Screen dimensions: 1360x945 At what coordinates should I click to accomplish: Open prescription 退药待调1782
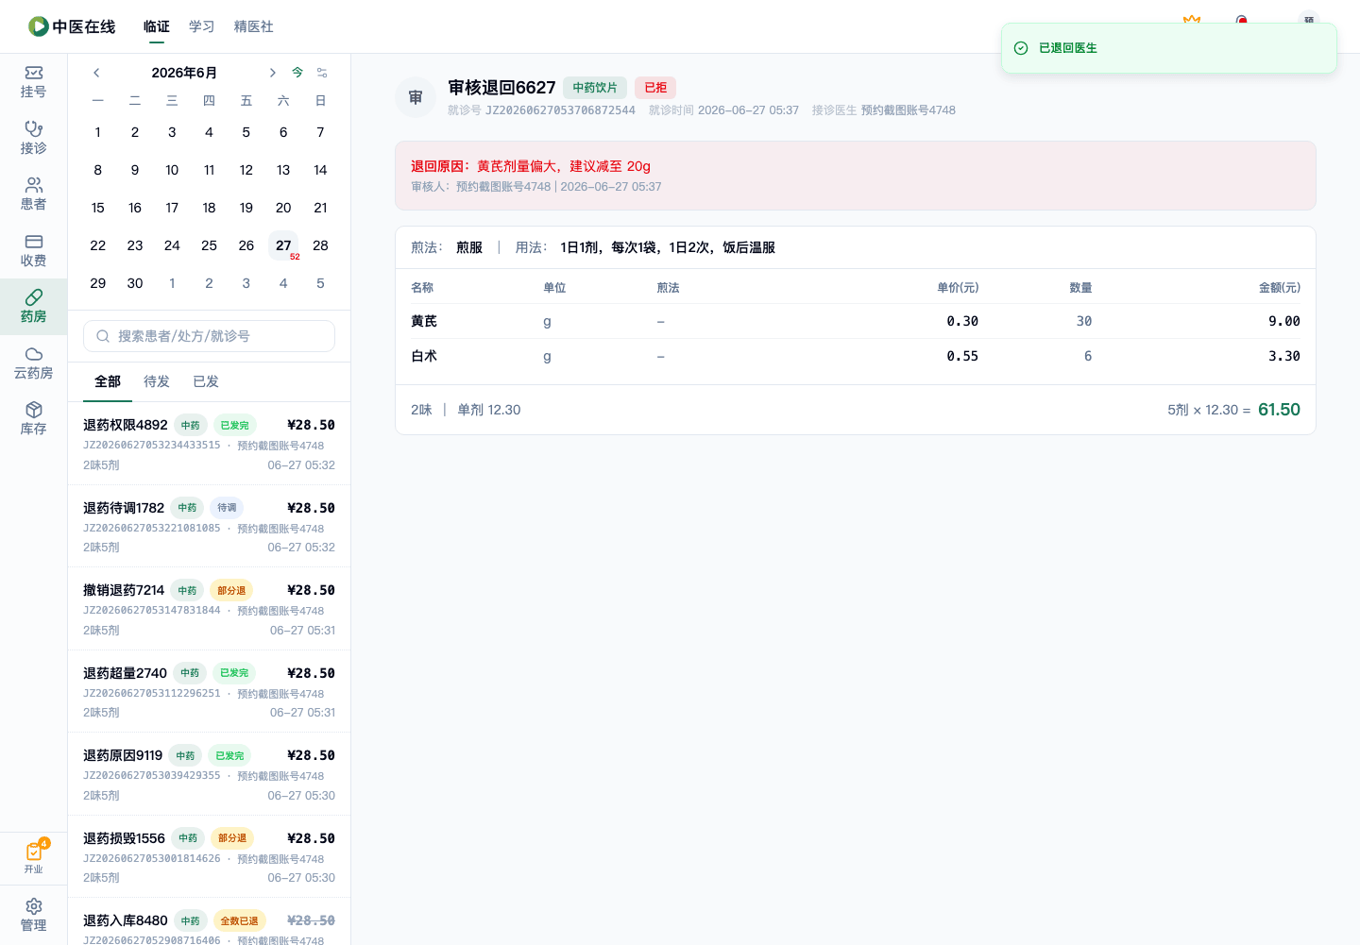click(210, 526)
